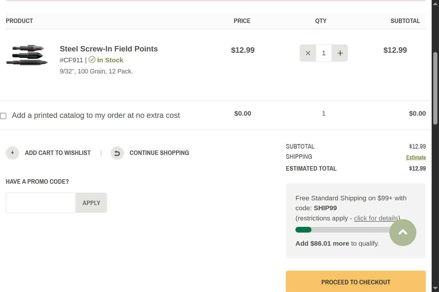The width and height of the screenshot is (439, 292).
Task: Check the printed catalog checkbox
Action: pyautogui.click(x=3, y=116)
